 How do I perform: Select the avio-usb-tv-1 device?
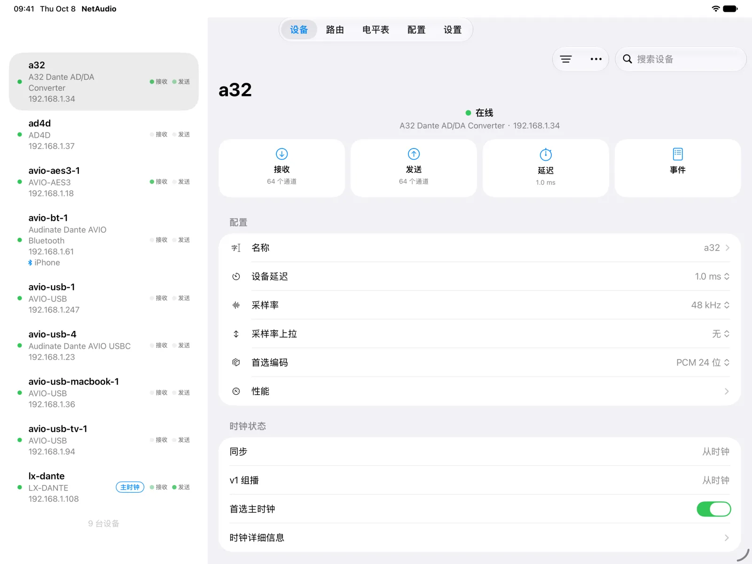104,440
